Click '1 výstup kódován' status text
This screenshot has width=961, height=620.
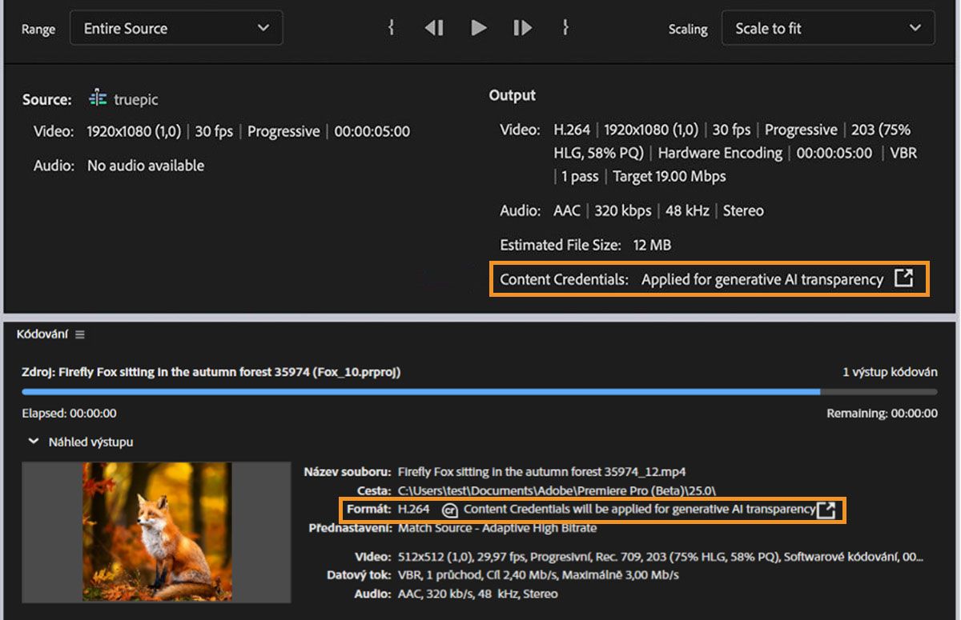coord(890,372)
